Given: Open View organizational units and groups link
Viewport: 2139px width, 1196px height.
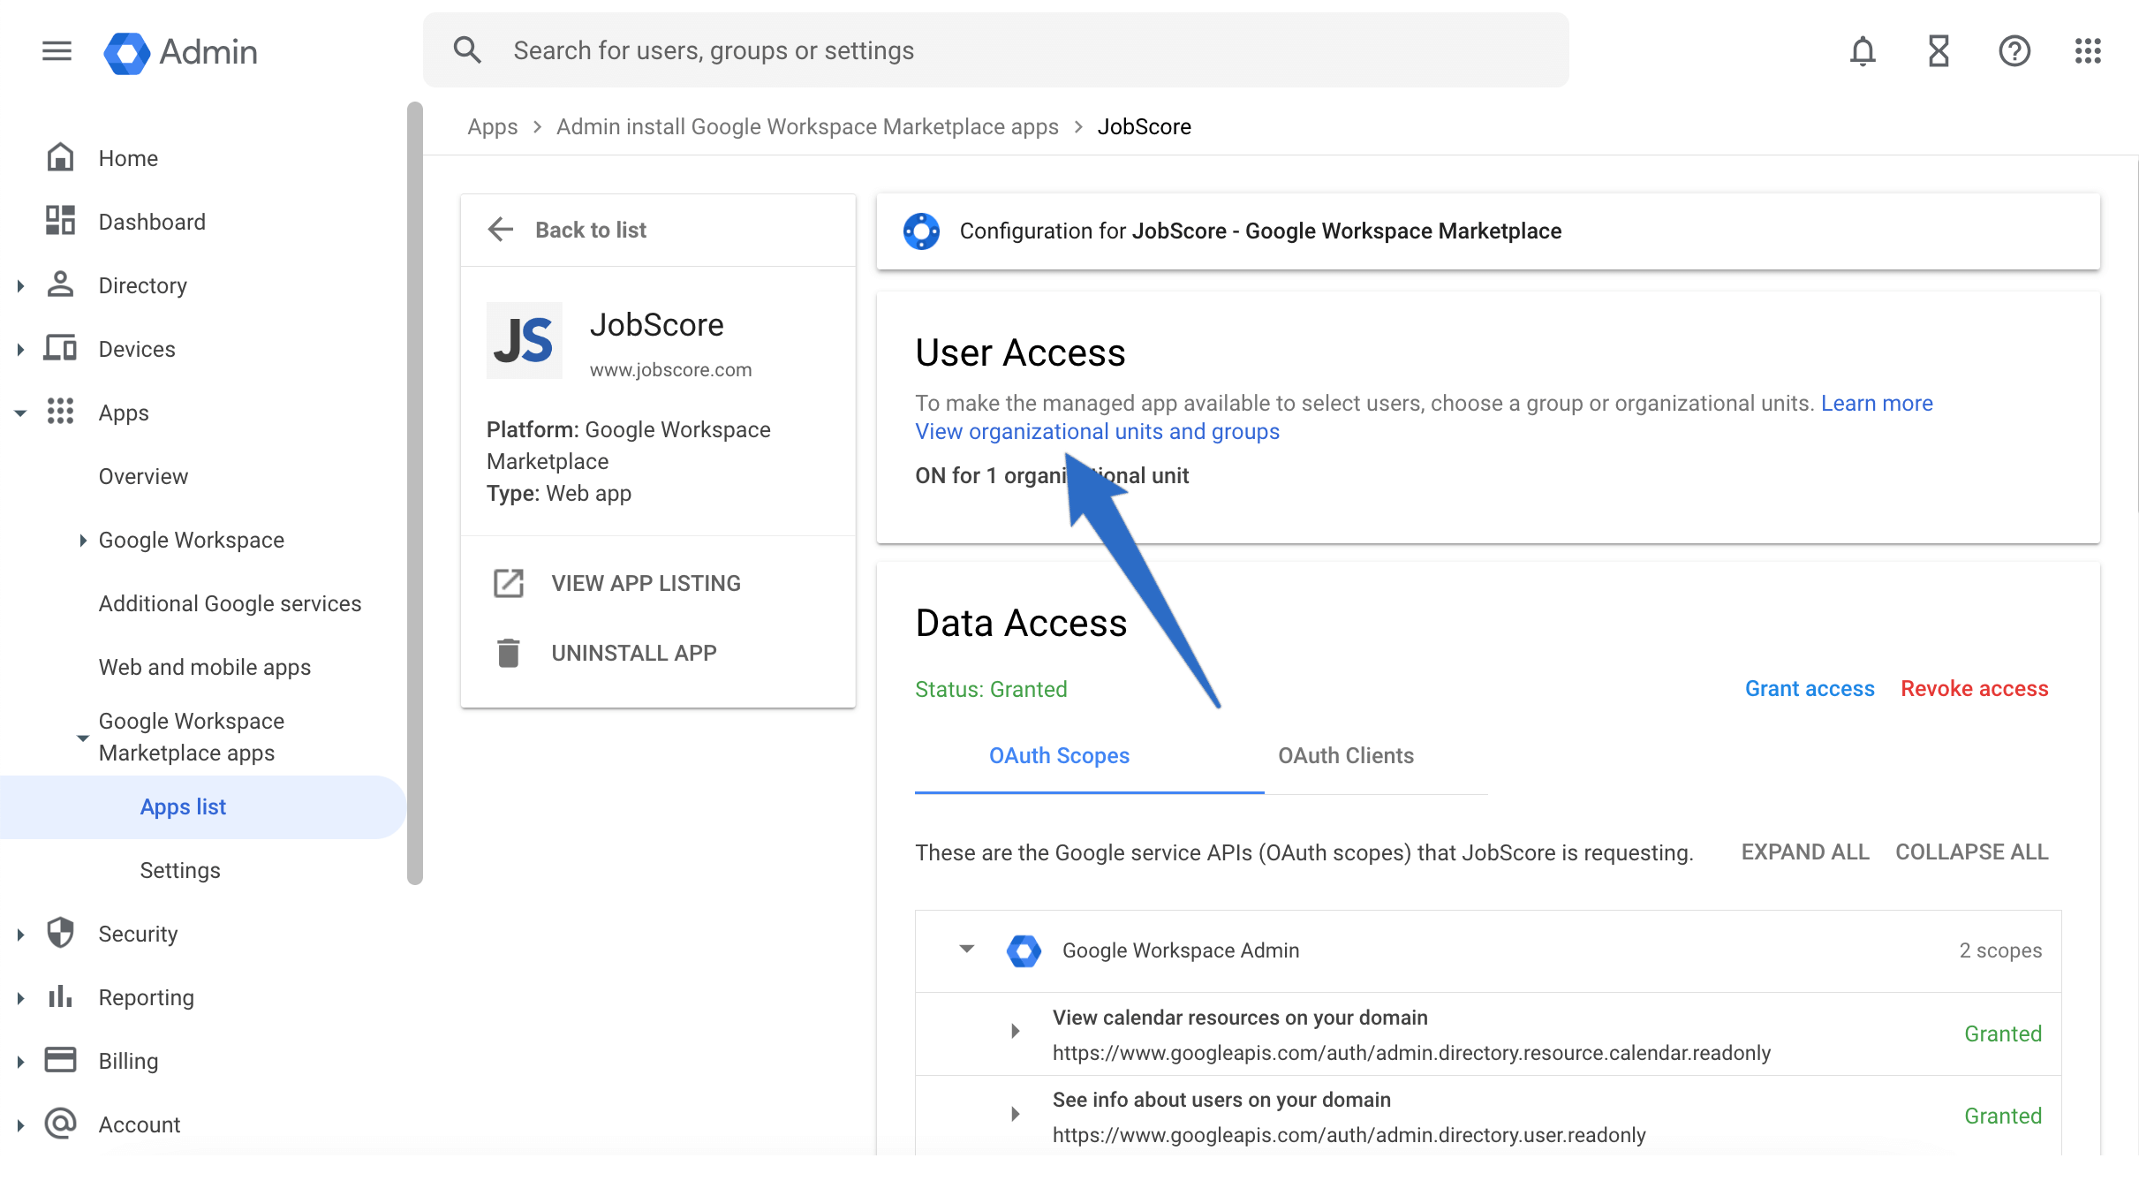Looking at the screenshot, I should (x=1097, y=431).
